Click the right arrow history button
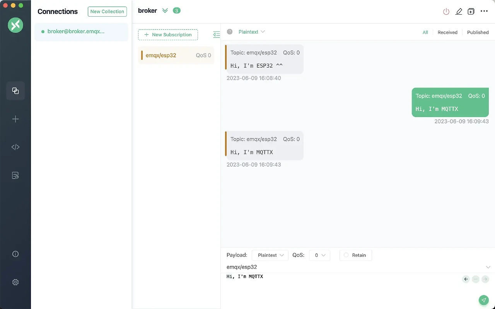495x309 pixels. coord(485,279)
